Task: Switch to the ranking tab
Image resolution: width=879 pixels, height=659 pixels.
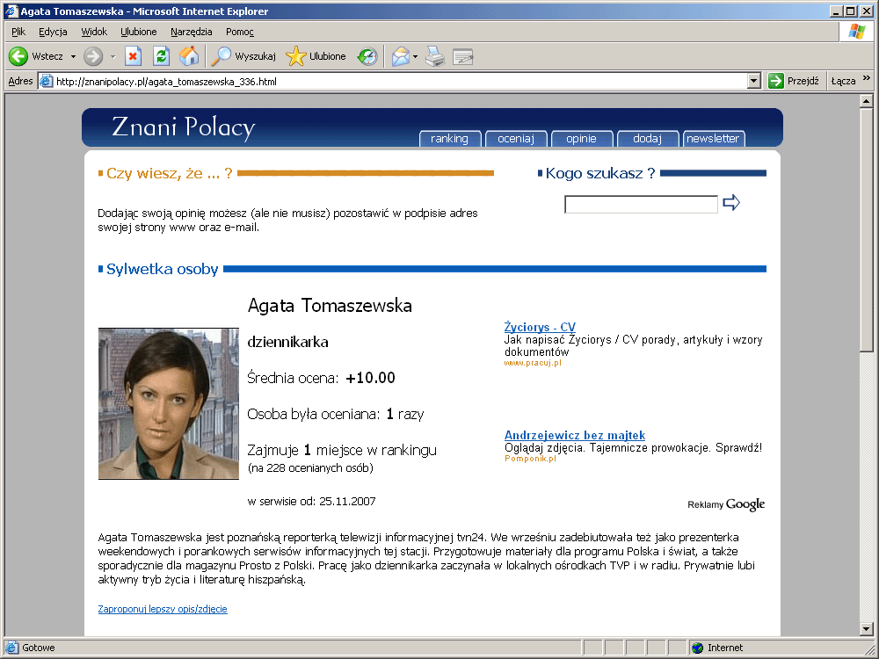Action: coord(449,139)
